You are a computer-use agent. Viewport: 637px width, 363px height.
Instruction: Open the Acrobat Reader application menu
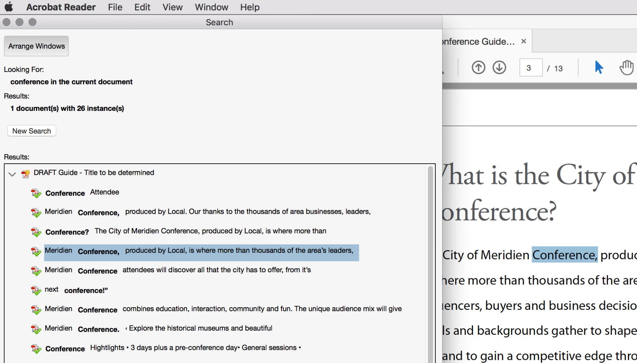click(61, 7)
